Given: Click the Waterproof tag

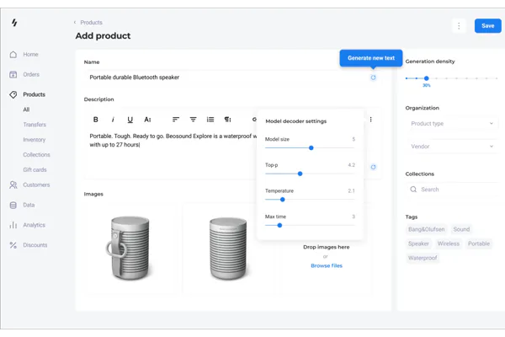Looking at the screenshot, I should 423,258.
